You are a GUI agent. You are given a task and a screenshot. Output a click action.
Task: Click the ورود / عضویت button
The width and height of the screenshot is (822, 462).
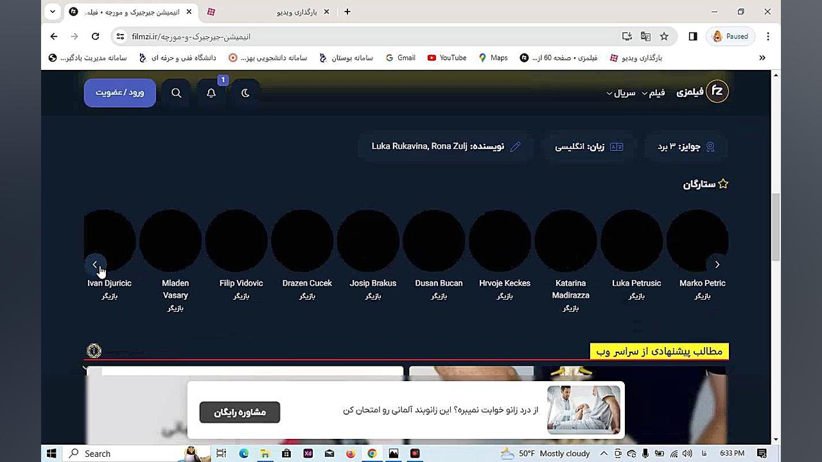pyautogui.click(x=119, y=92)
